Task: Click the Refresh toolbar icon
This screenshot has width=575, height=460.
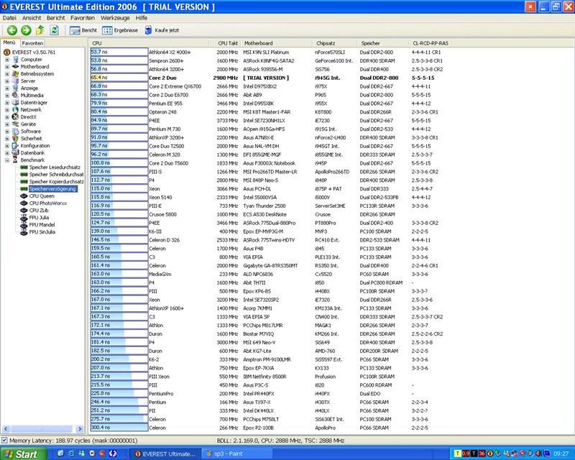Action: point(54,30)
